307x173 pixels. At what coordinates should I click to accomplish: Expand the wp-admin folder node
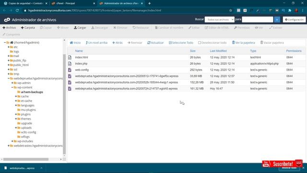pyautogui.click(x=12, y=83)
